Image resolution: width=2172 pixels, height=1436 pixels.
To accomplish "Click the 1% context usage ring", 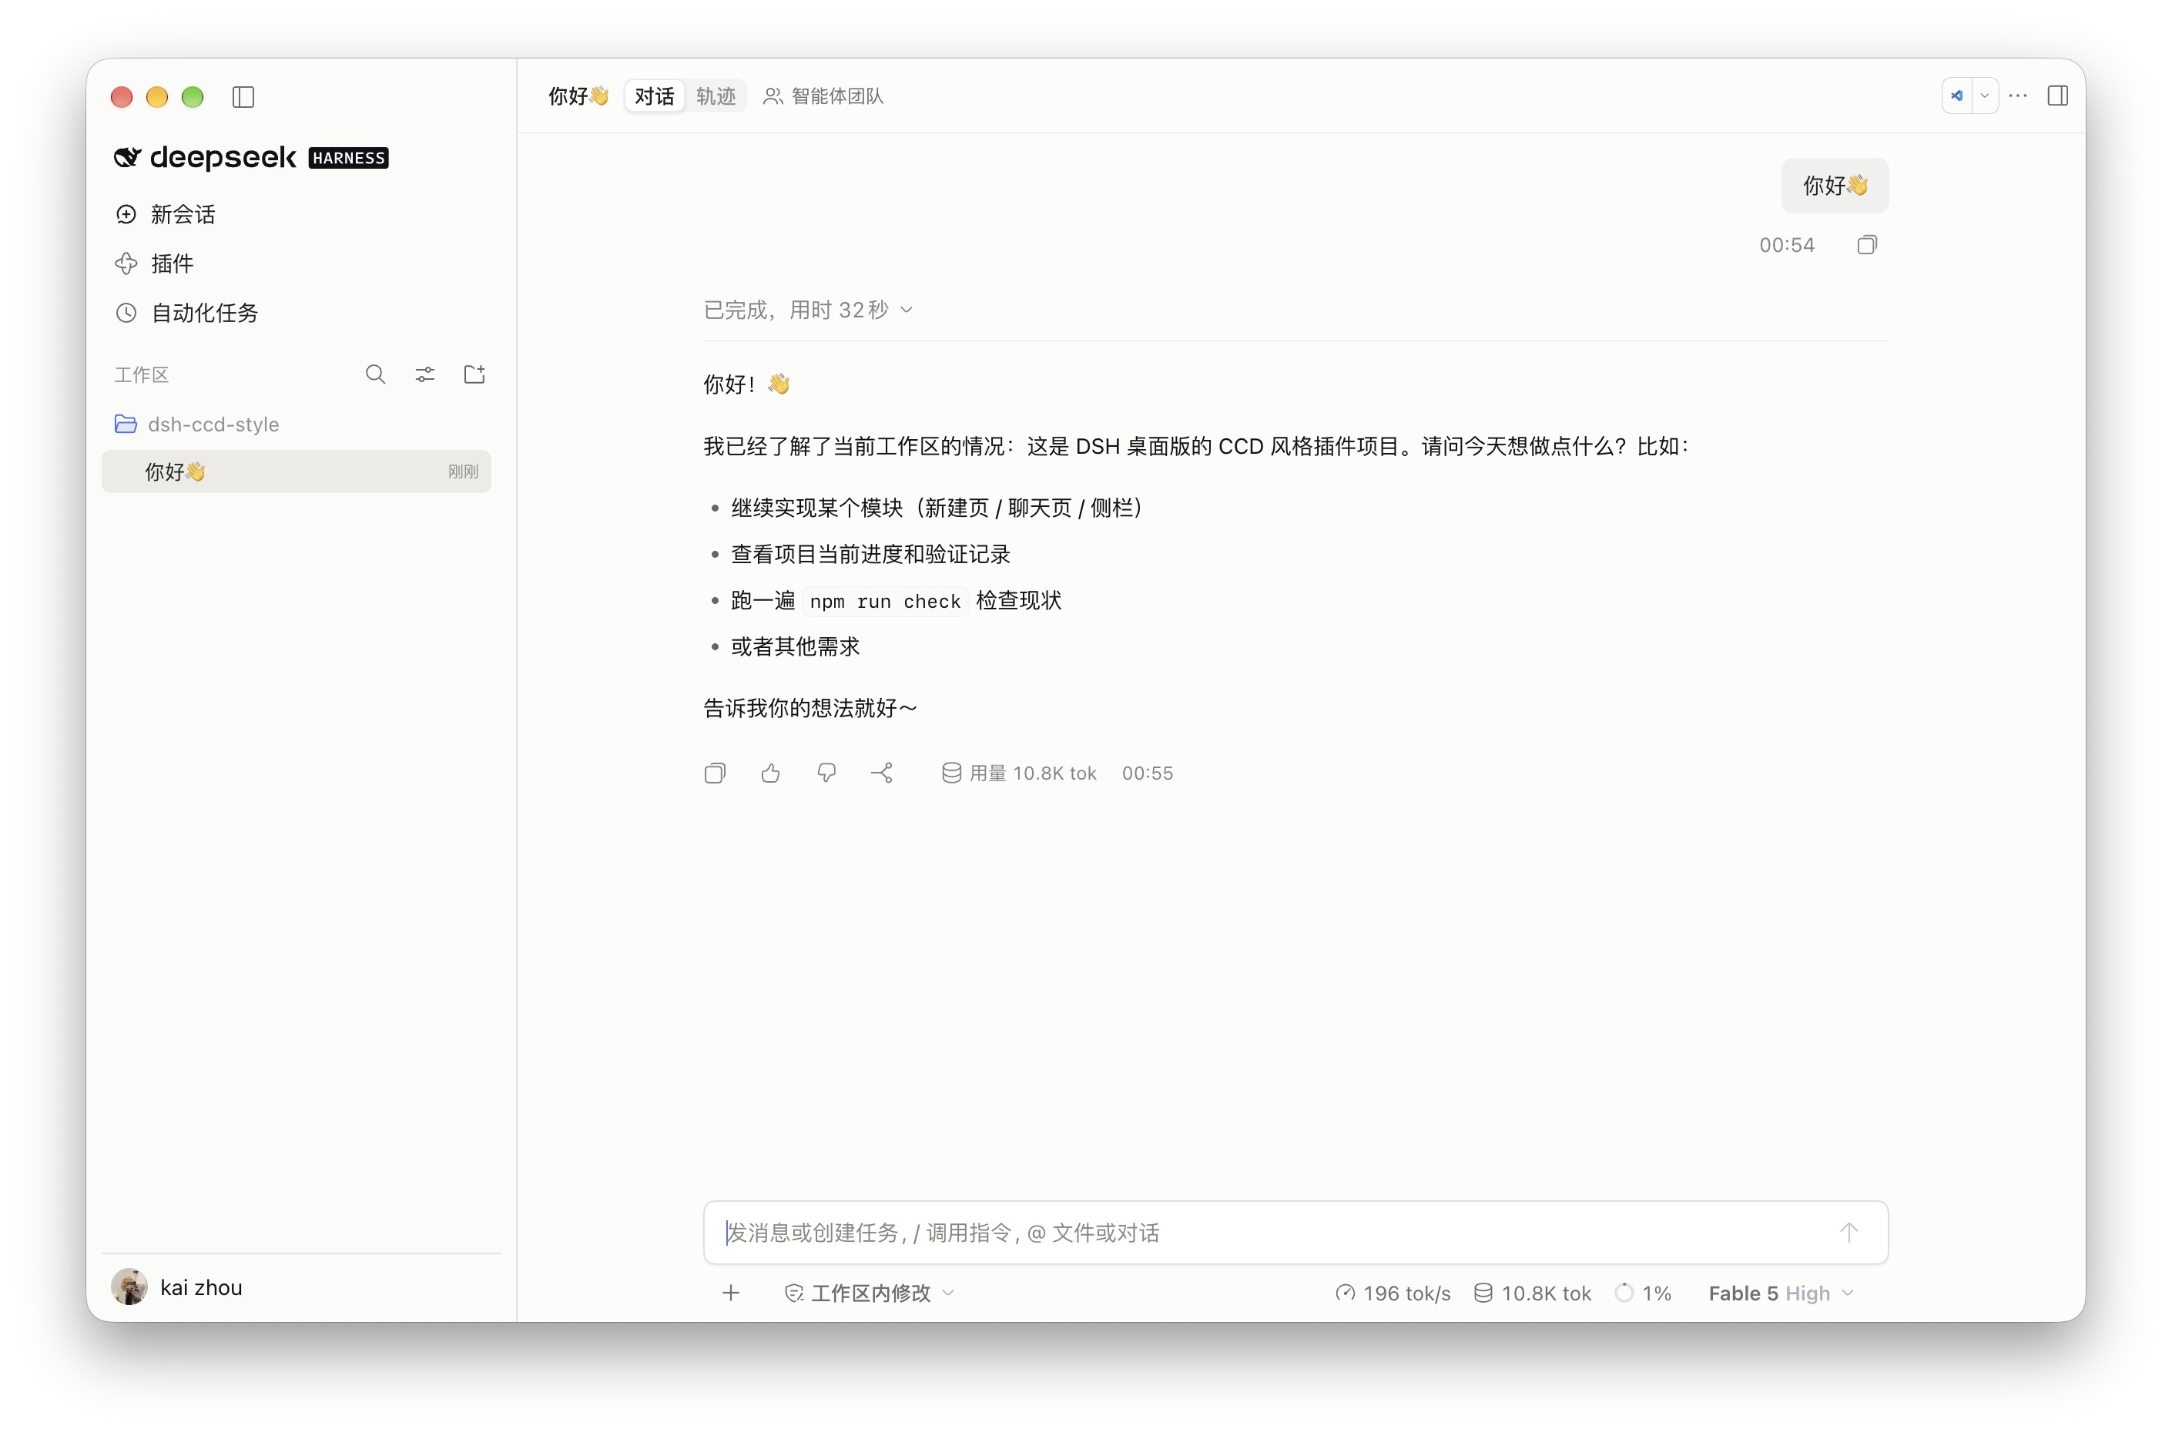I will click(x=1643, y=1293).
